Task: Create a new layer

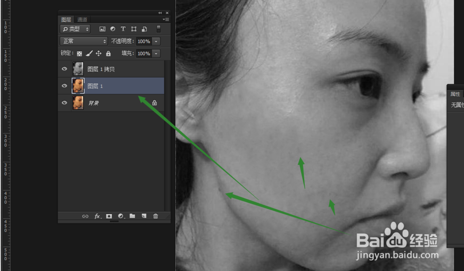Action: click(144, 216)
